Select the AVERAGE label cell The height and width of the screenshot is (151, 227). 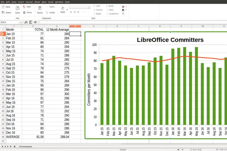14,137
